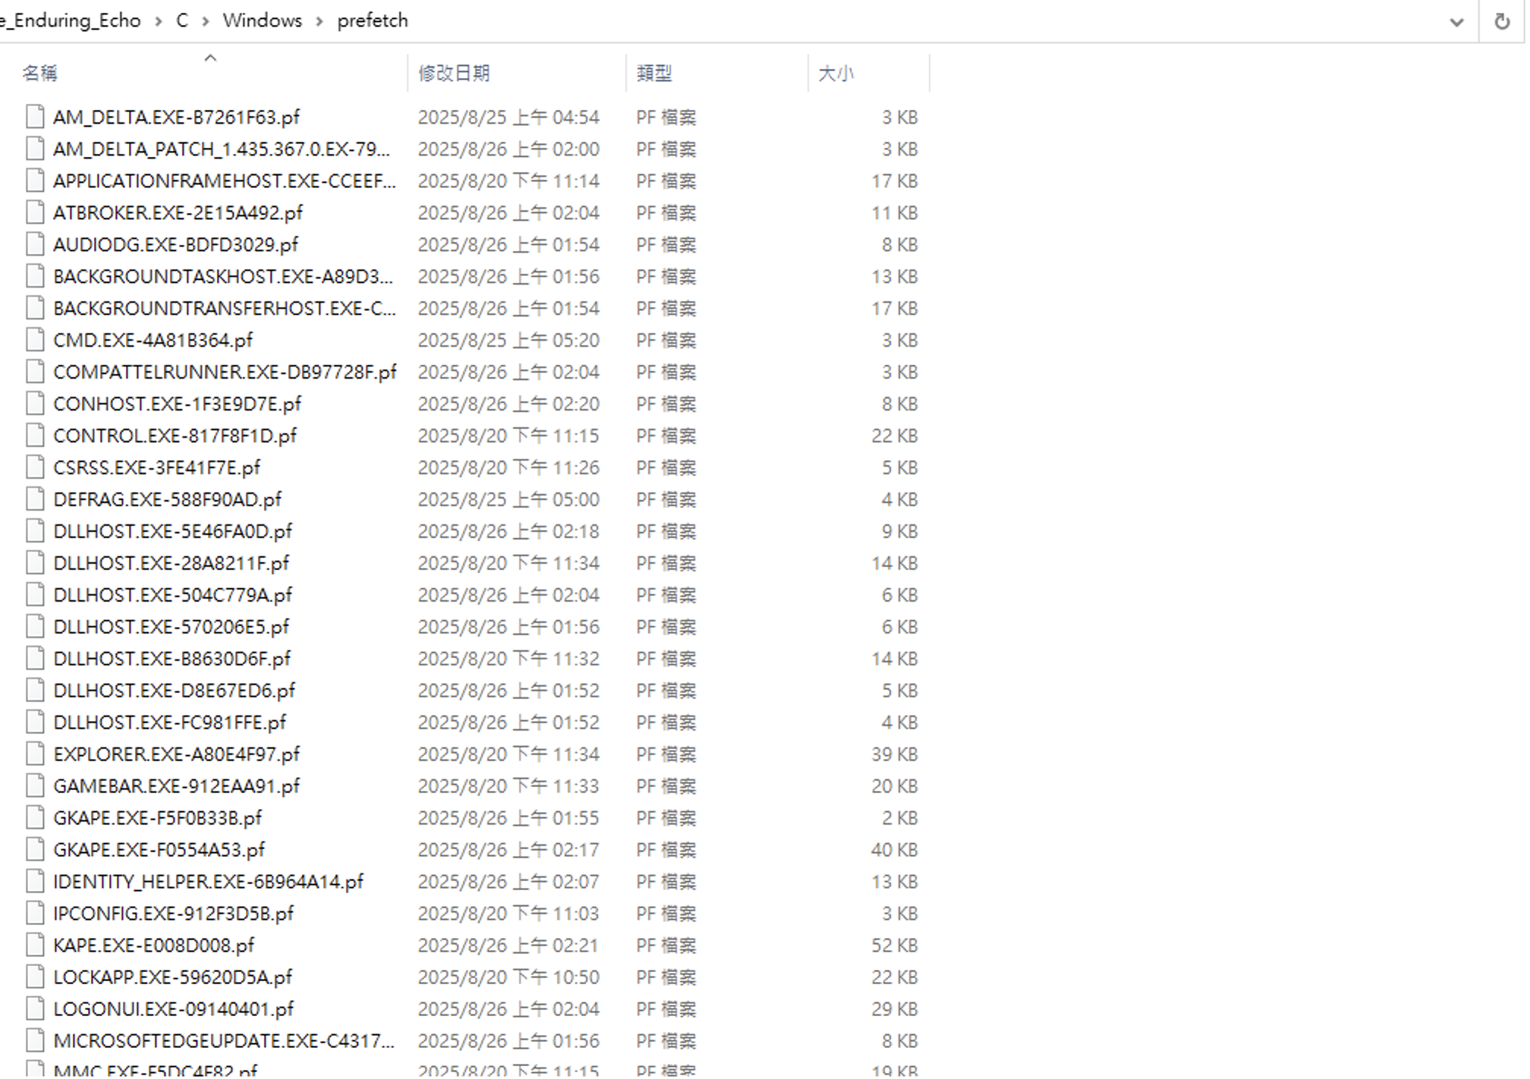Go to Windows folder in breadcrumb
Screen dimensions: 1530x1079
click(x=262, y=20)
